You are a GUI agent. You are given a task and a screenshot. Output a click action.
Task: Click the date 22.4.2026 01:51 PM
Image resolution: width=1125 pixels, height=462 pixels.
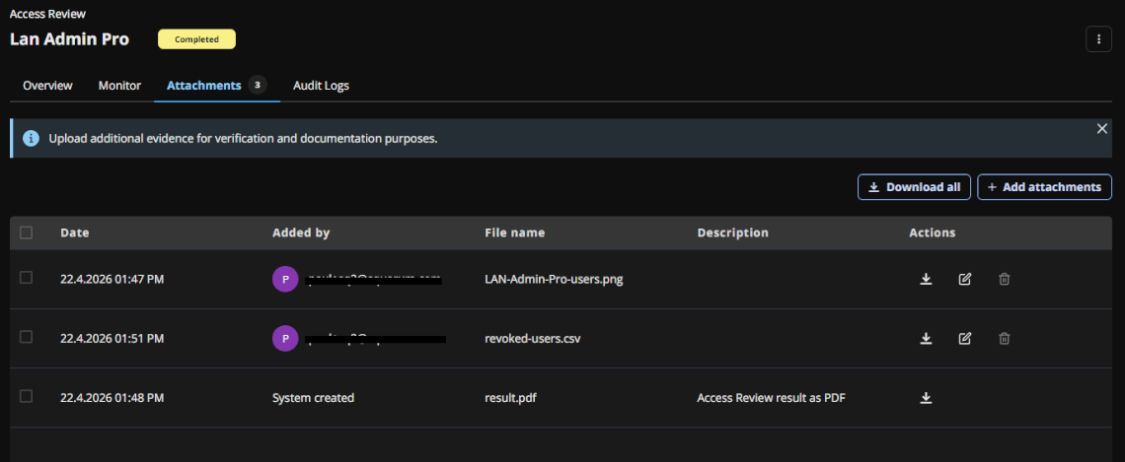tap(112, 338)
